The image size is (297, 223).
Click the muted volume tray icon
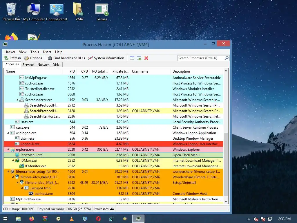coord(256,219)
